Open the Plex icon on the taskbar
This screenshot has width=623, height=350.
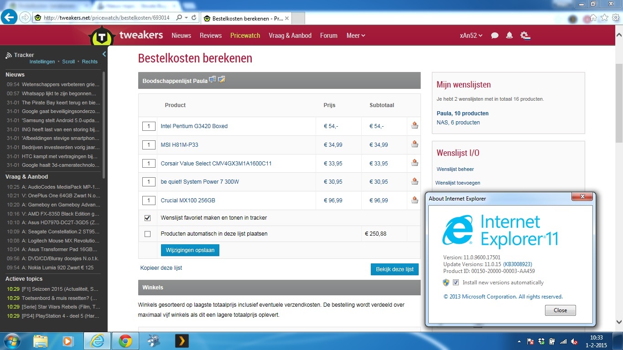pyautogui.click(x=182, y=341)
